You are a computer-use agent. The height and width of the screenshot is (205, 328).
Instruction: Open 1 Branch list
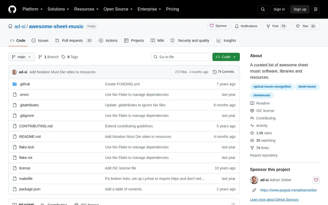(x=48, y=57)
